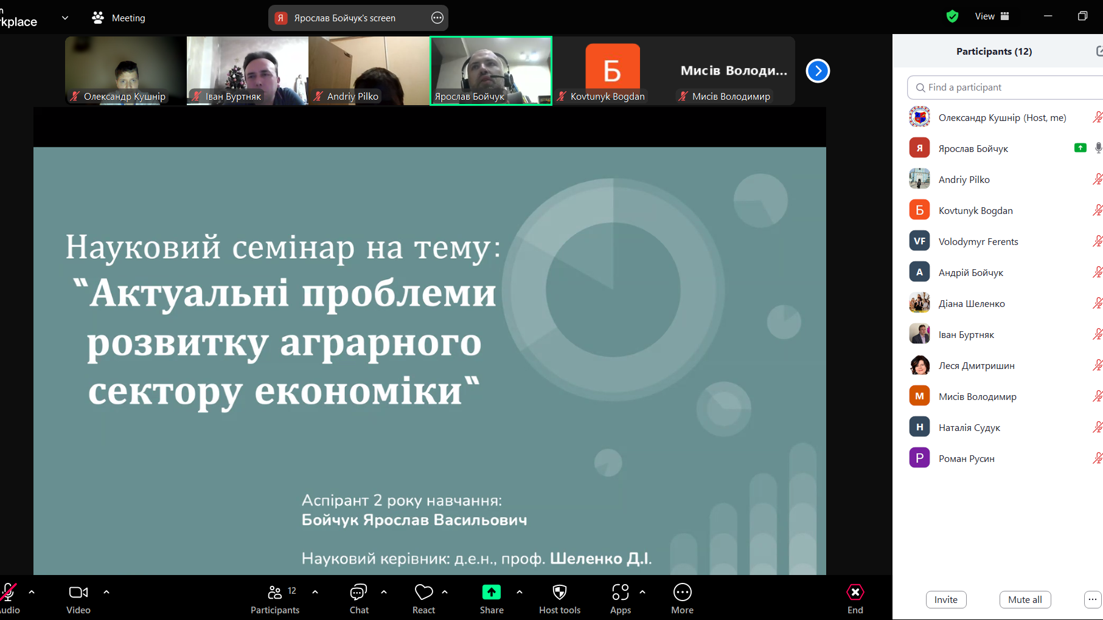This screenshot has width=1103, height=620.
Task: Click the Participants icon in the toolbar
Action: point(274,591)
